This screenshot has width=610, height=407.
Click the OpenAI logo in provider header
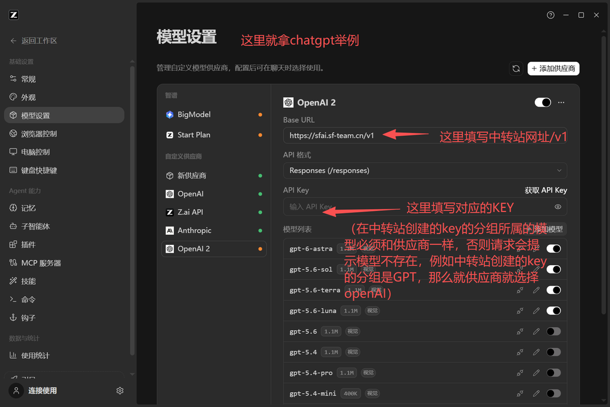pos(288,102)
